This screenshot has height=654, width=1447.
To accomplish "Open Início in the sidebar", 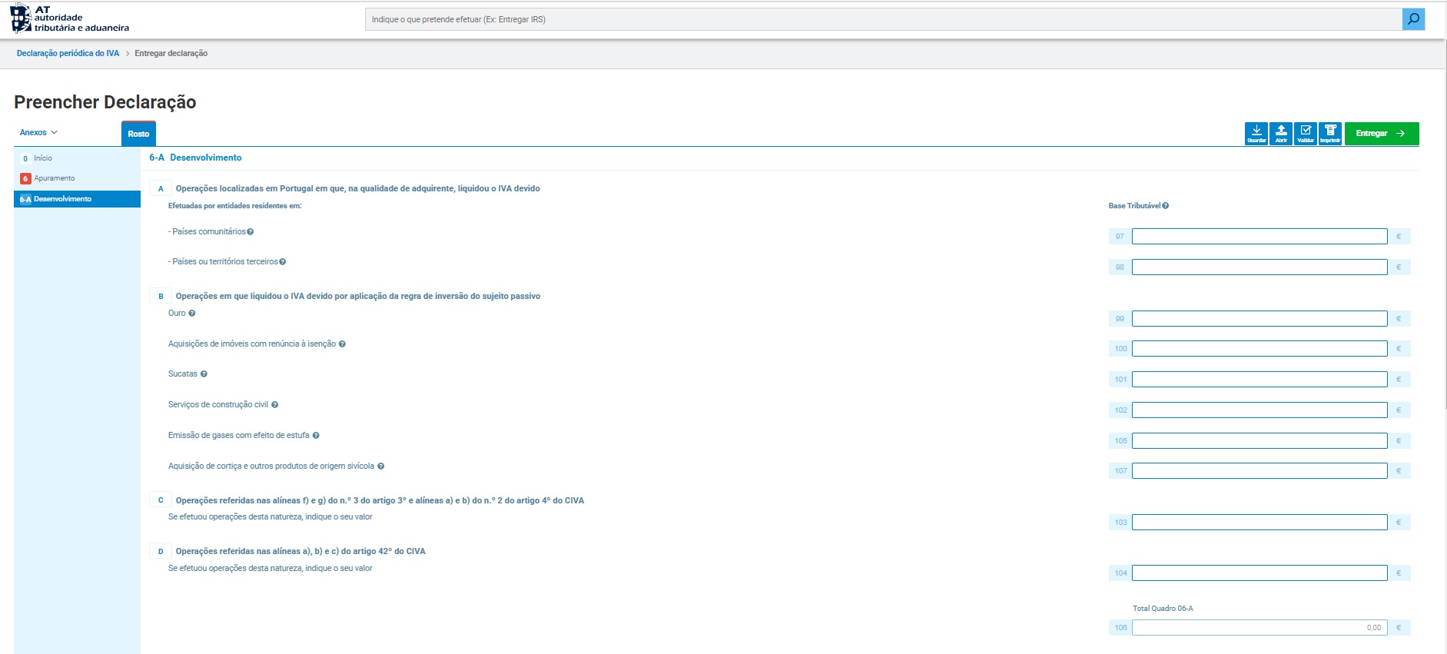I will [x=42, y=158].
